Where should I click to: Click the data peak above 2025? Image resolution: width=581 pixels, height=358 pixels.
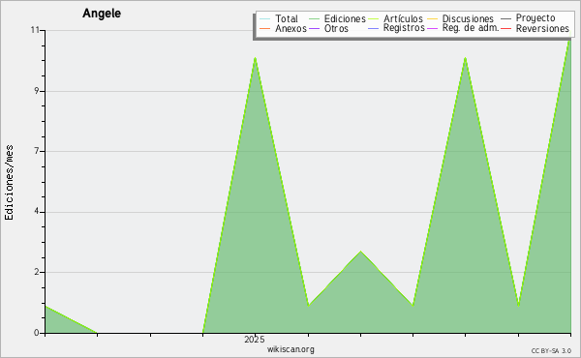pos(255,58)
